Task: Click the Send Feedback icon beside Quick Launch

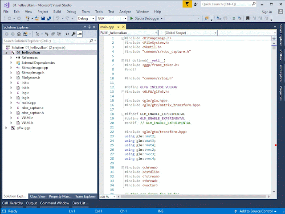Action: pos(196,4)
